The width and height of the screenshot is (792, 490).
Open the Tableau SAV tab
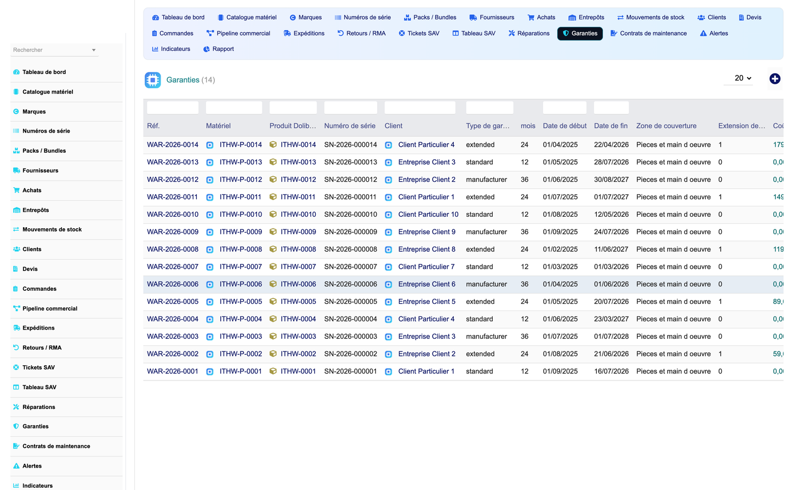pyautogui.click(x=474, y=33)
